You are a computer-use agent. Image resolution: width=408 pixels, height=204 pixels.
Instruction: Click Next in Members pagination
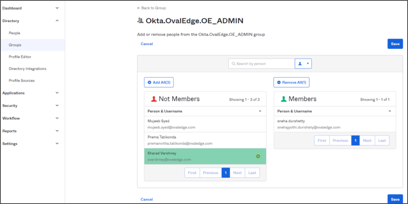tap(367, 140)
